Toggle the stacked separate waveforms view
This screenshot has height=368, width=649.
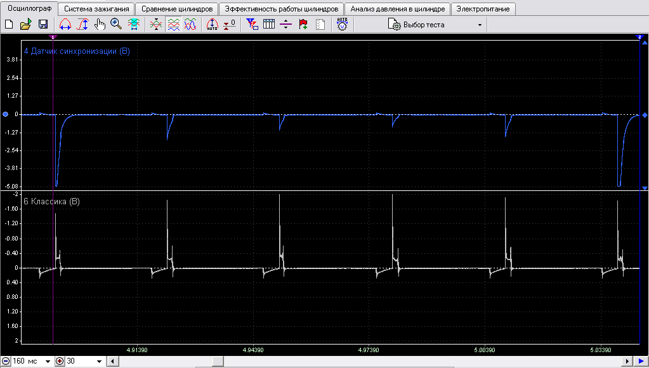point(173,25)
